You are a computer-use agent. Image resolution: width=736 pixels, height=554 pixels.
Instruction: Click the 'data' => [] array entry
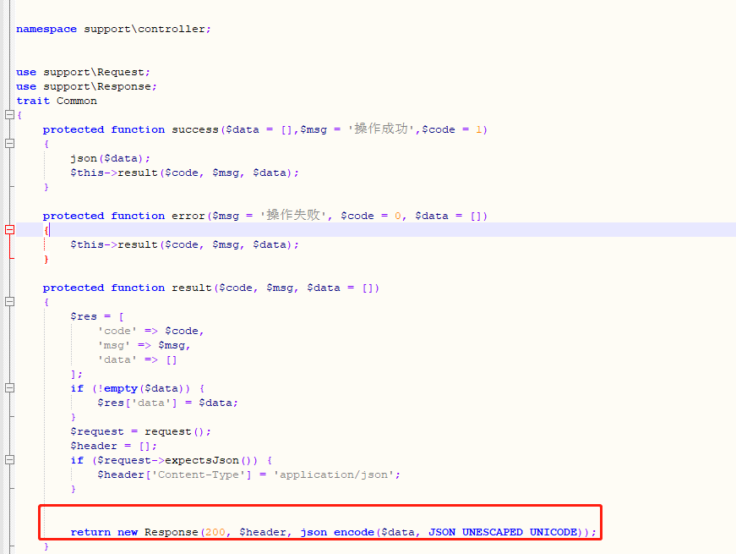tap(137, 360)
